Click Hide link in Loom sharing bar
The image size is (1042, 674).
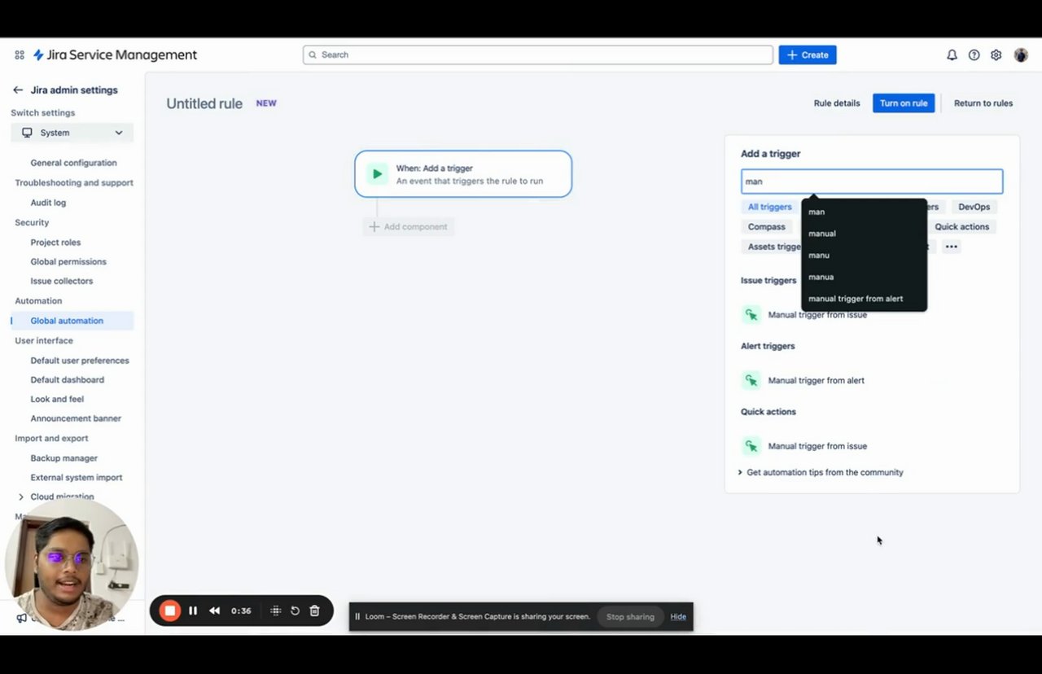(x=678, y=616)
